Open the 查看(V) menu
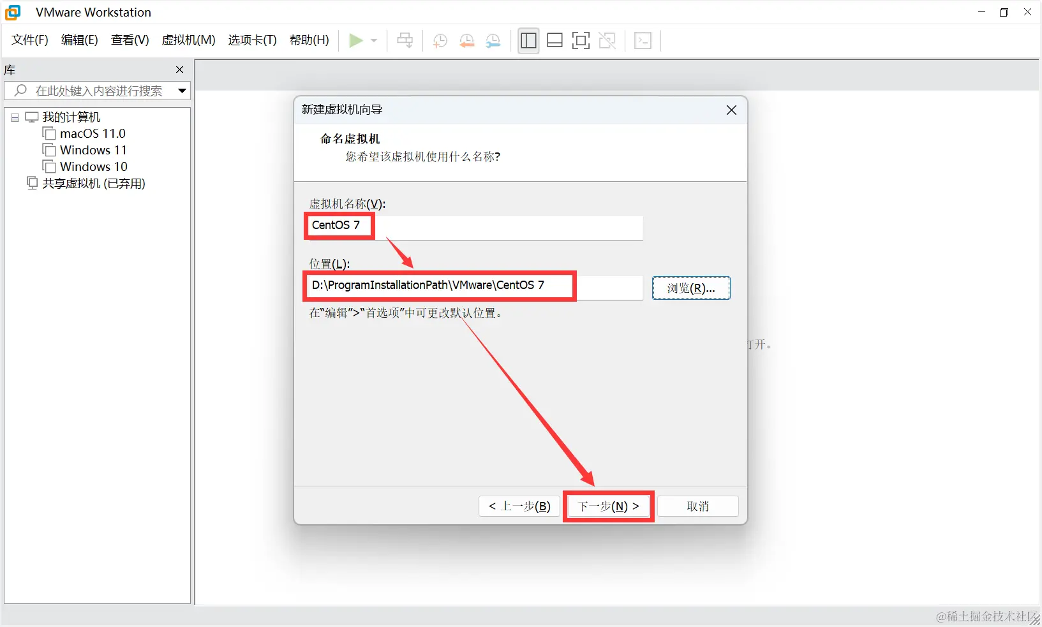 130,40
